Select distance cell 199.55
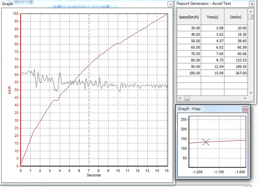 coord(236,66)
